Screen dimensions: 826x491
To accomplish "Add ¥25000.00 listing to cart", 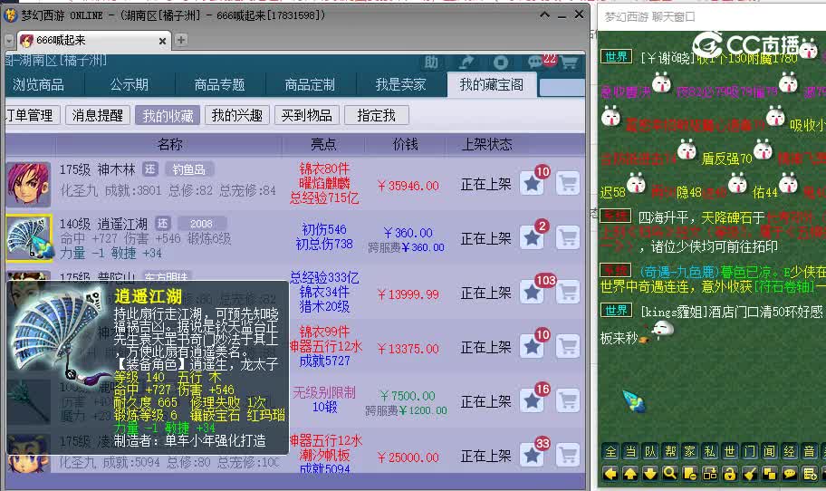I will coord(568,455).
